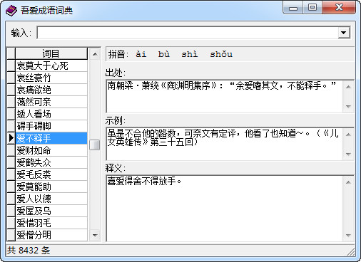Select the entry 爱毛反裘

click(51, 174)
